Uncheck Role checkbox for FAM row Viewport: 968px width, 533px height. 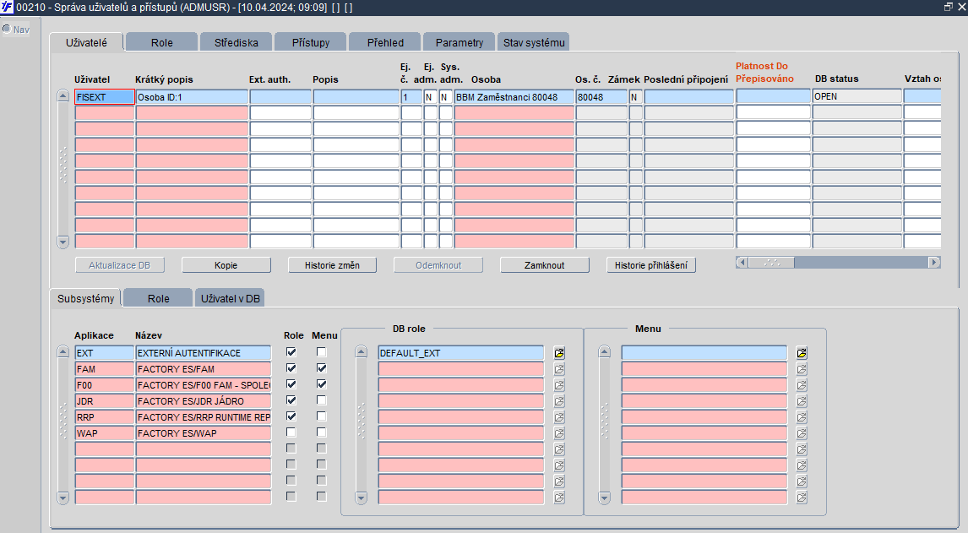(291, 368)
